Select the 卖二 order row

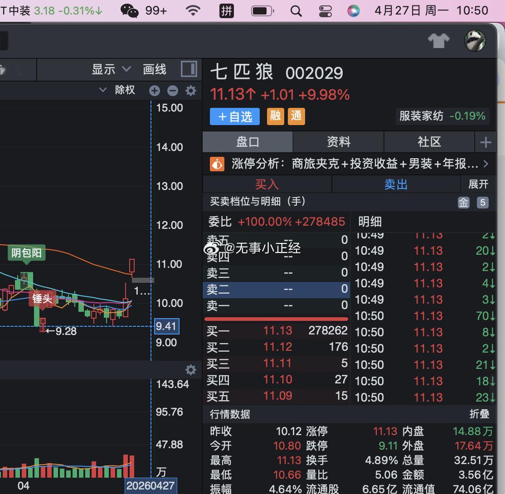277,289
